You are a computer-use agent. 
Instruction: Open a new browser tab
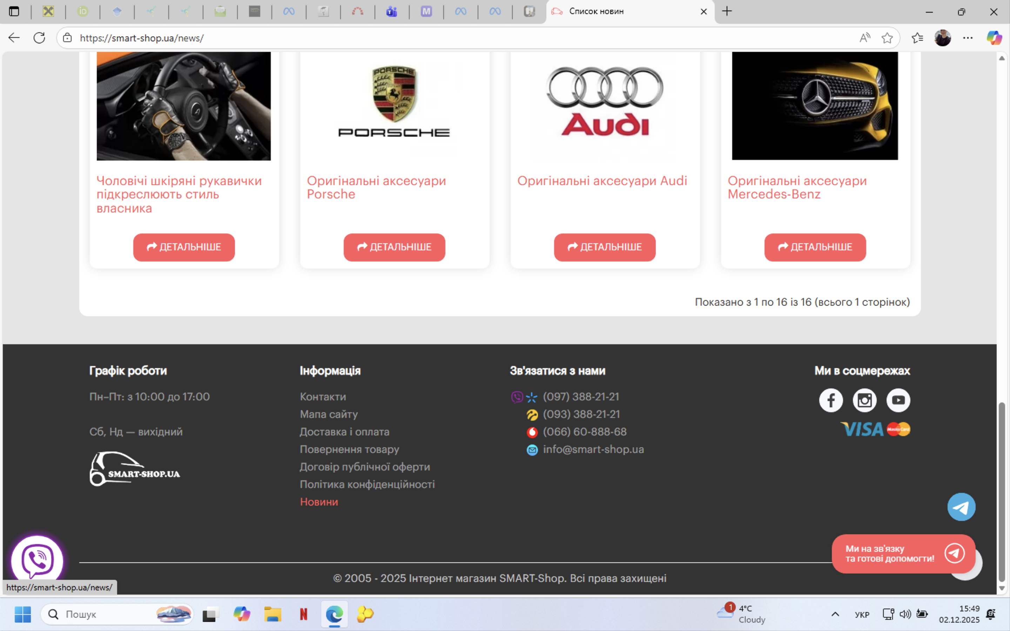pos(727,12)
